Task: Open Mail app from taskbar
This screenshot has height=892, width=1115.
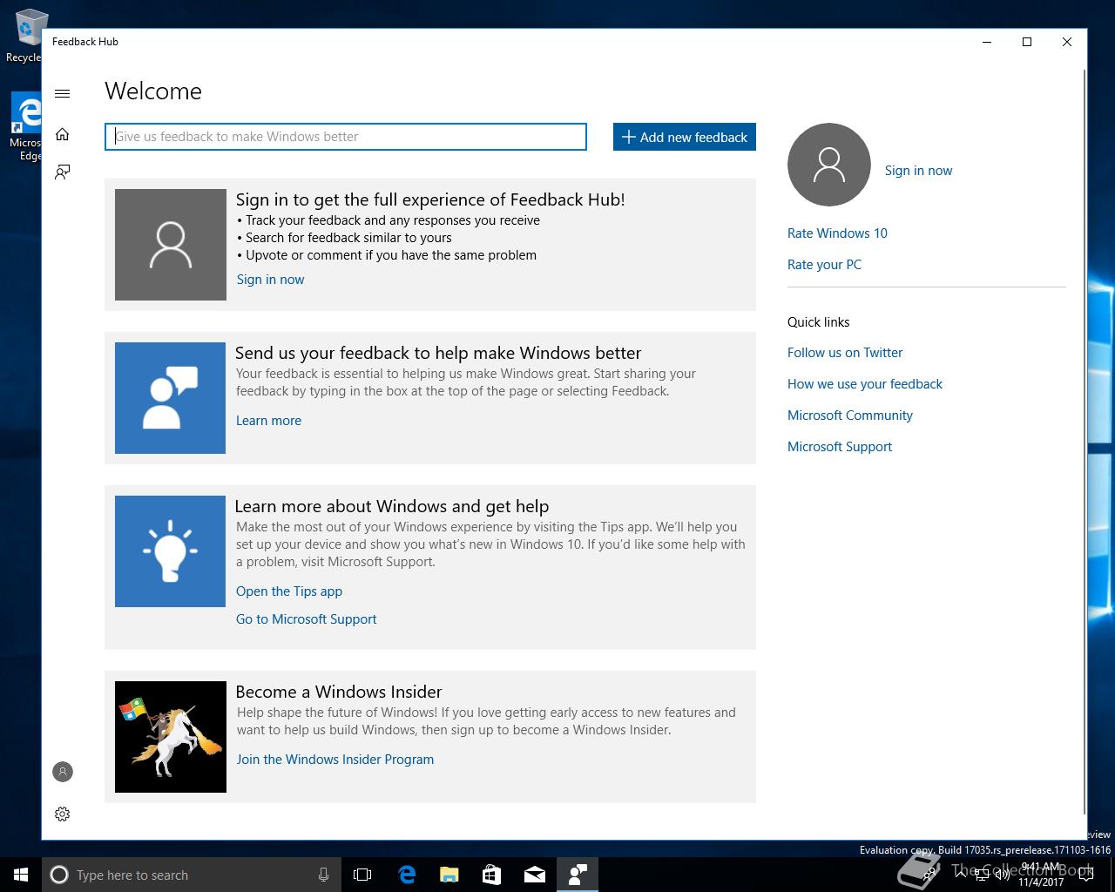Action: 535,875
